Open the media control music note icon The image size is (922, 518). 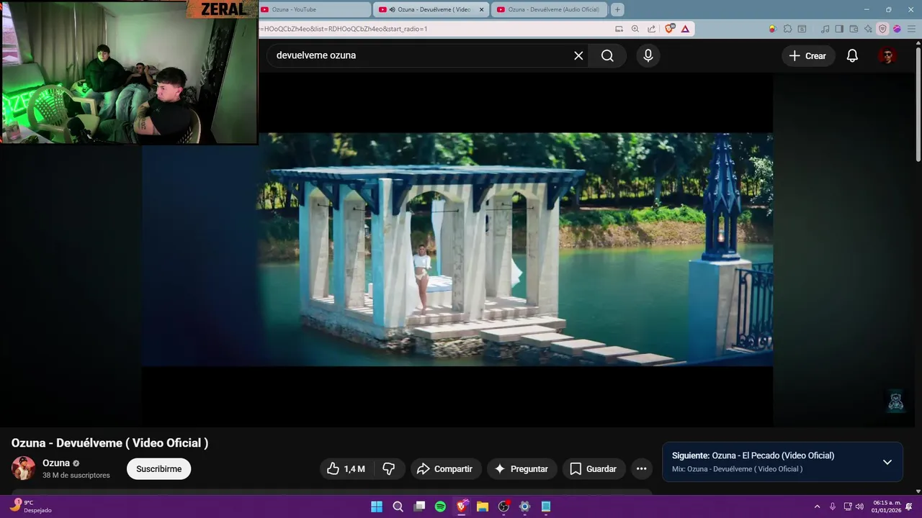(x=825, y=29)
